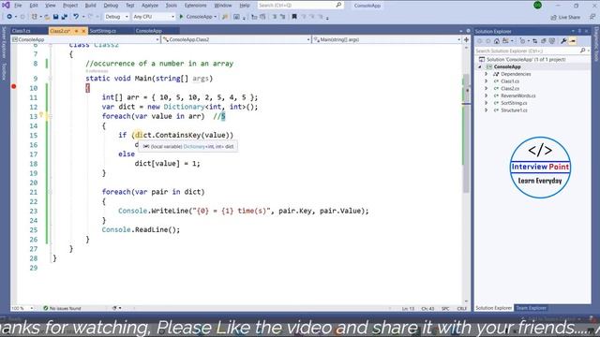Click the Quick Launch search box

300,6
